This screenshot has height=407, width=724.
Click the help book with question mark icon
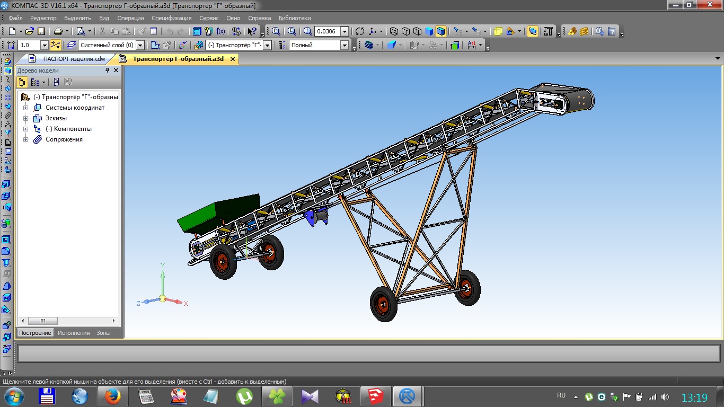612,31
